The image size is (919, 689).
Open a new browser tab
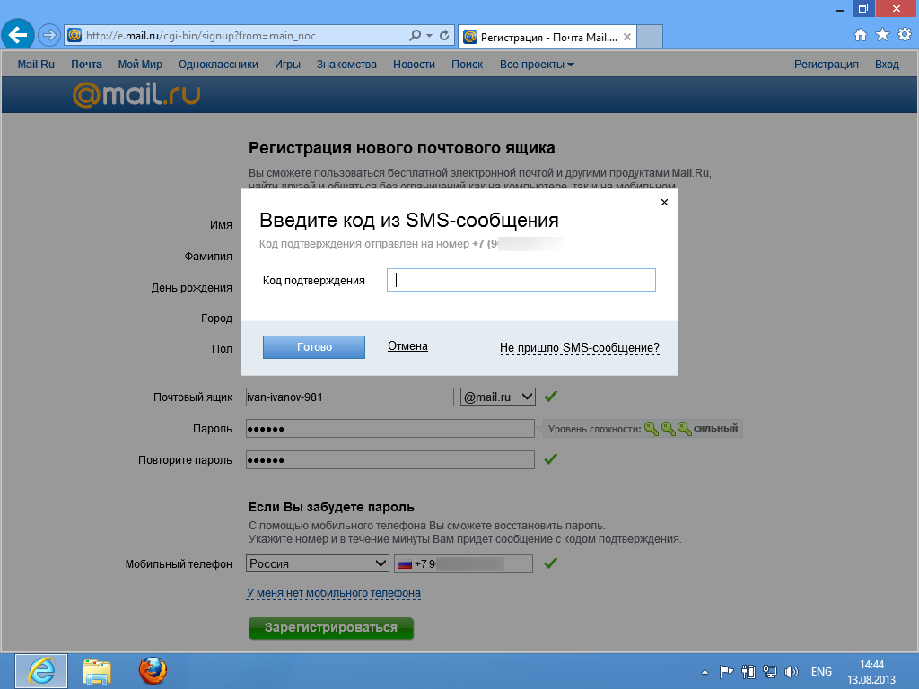(650, 37)
